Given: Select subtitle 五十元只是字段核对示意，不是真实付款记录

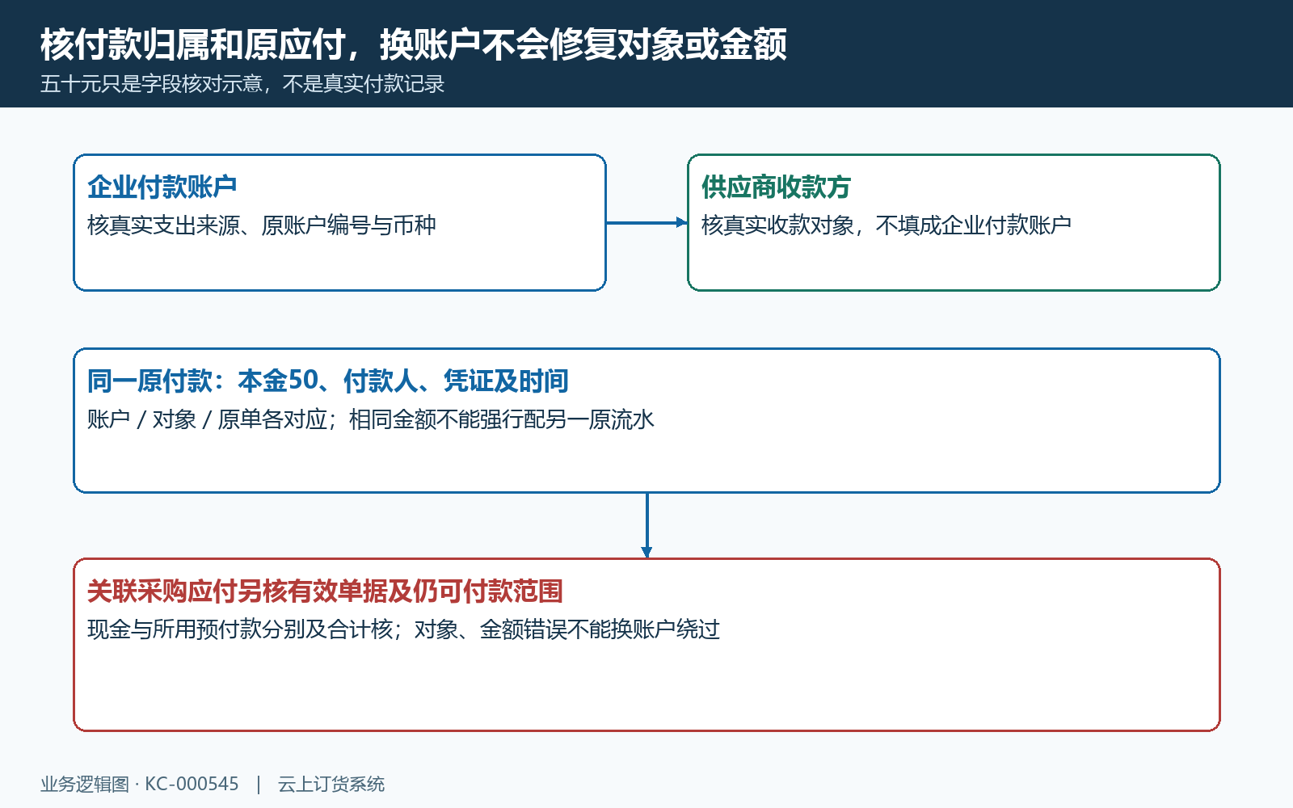Looking at the screenshot, I should pos(242,84).
